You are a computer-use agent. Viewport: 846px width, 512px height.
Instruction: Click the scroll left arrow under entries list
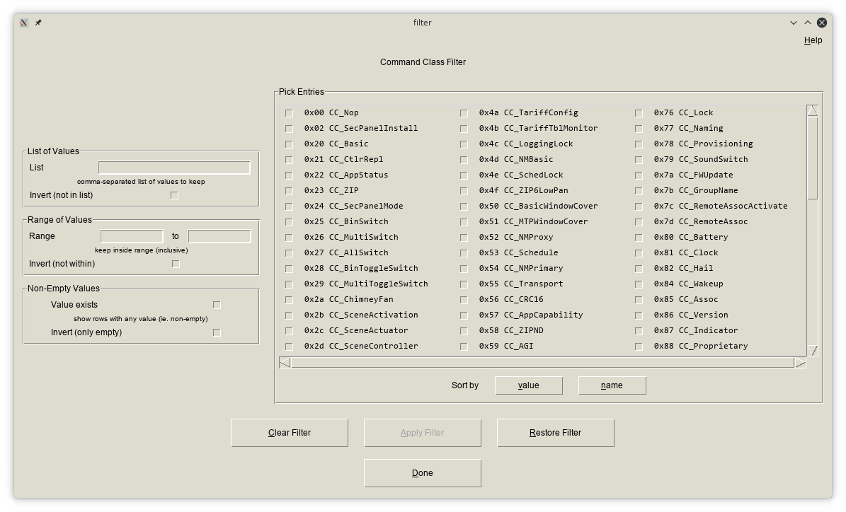(285, 363)
